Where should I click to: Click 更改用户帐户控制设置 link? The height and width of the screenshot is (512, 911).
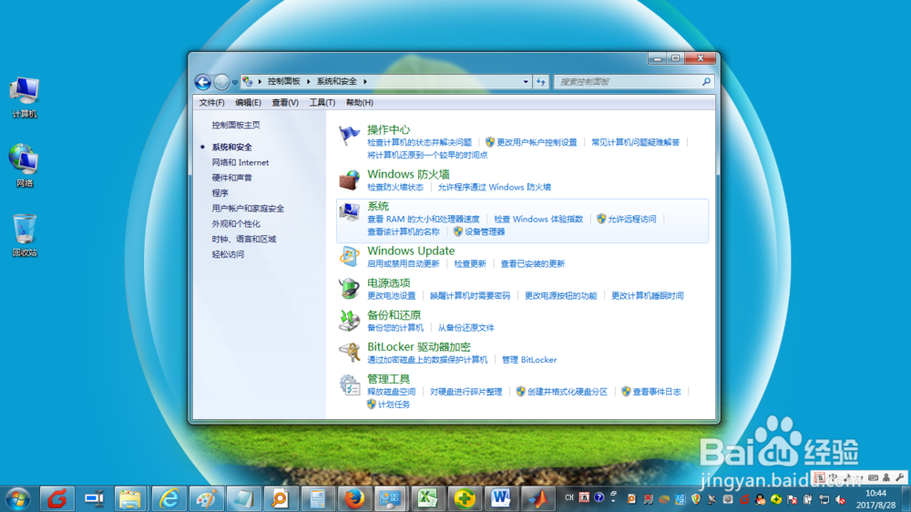tap(537, 142)
